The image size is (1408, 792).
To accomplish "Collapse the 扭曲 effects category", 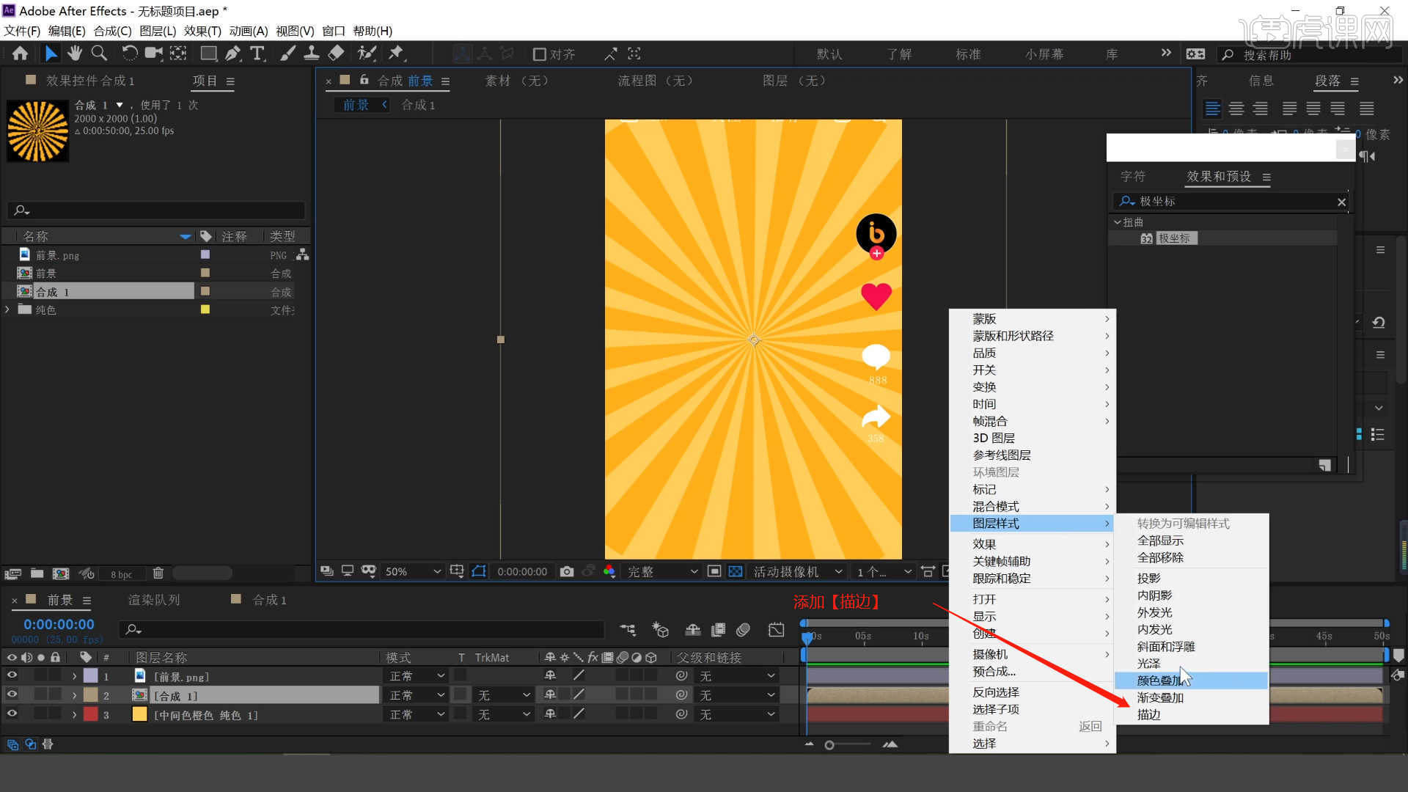I will coord(1118,221).
